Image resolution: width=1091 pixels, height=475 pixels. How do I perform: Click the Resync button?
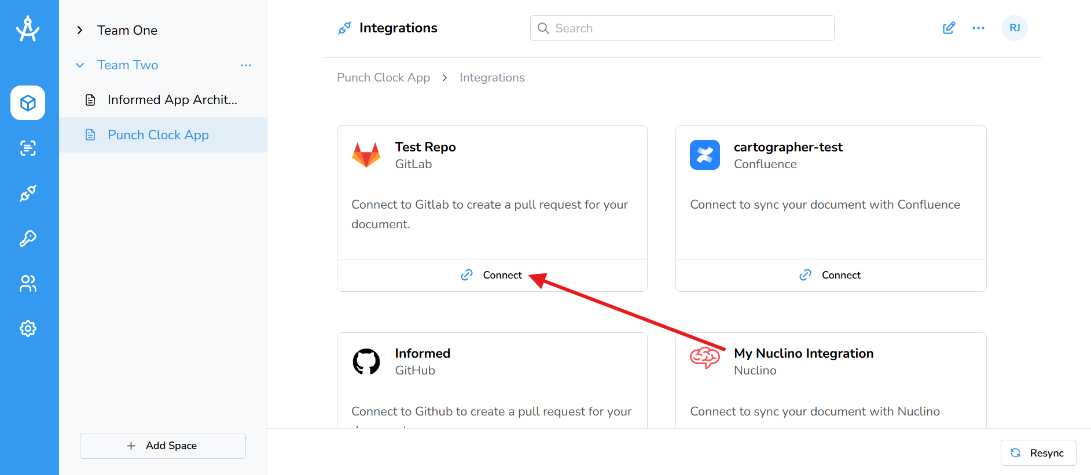click(1038, 453)
